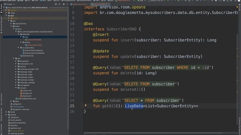The width and height of the screenshot is (241, 135).
Task: Click fold marker beside interface SubscriberDAO line
Action: (x=82, y=29)
